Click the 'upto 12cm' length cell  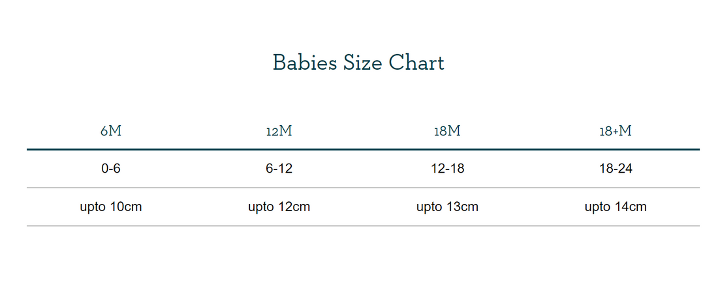click(x=279, y=207)
